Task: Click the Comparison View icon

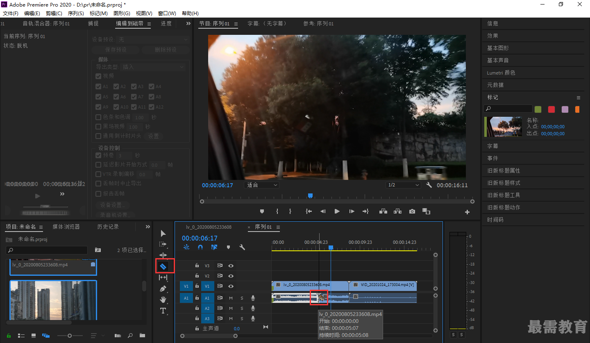Action: pyautogui.click(x=426, y=211)
